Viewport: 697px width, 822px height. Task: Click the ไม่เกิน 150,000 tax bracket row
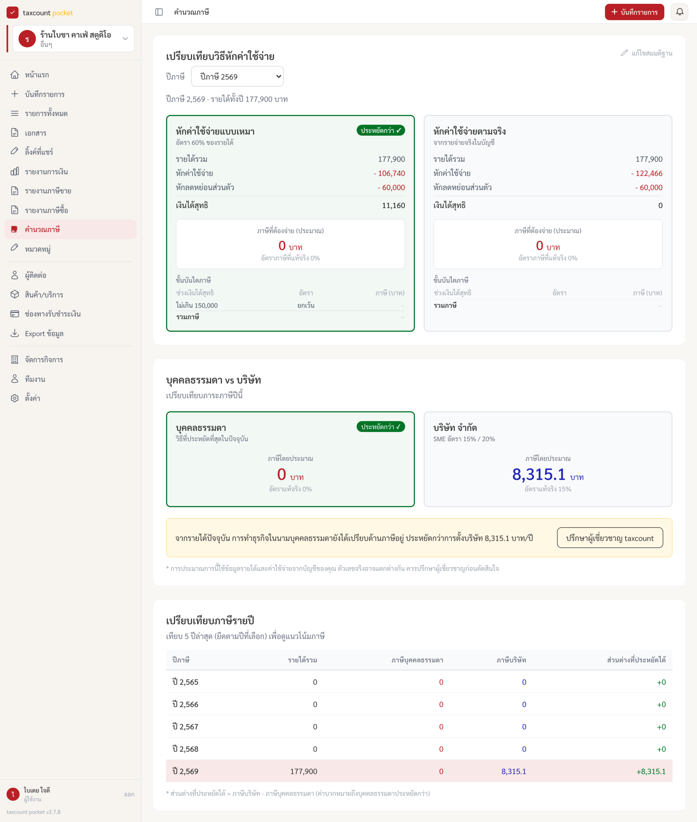point(290,305)
